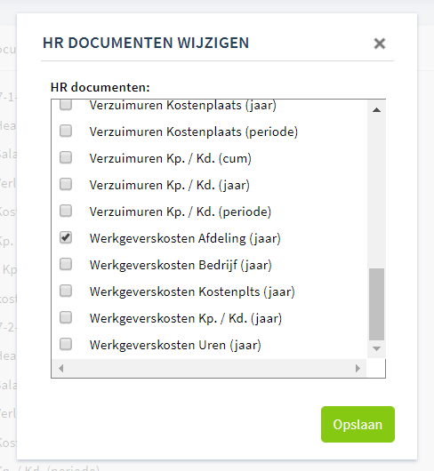Click the horizontal scroll right arrow
The width and height of the screenshot is (434, 471).
click(358, 368)
